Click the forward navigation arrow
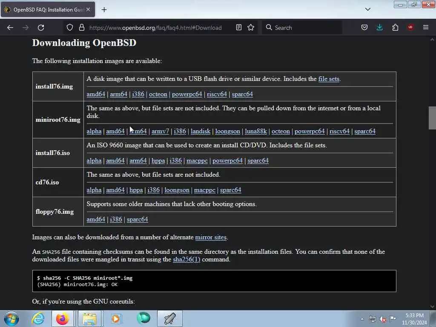This screenshot has height=327, width=436. tap(25, 28)
